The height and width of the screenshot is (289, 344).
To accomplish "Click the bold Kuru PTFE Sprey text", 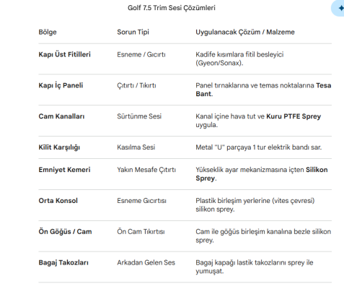I will [x=294, y=116].
